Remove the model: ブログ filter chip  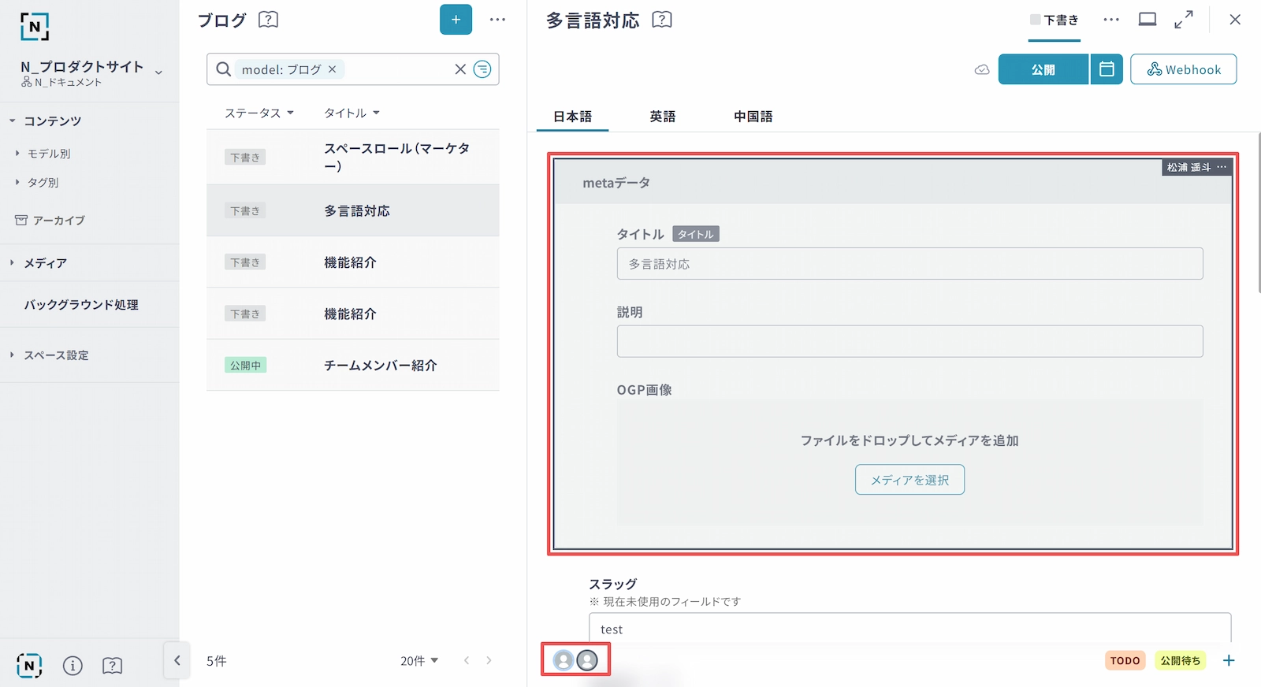[333, 69]
